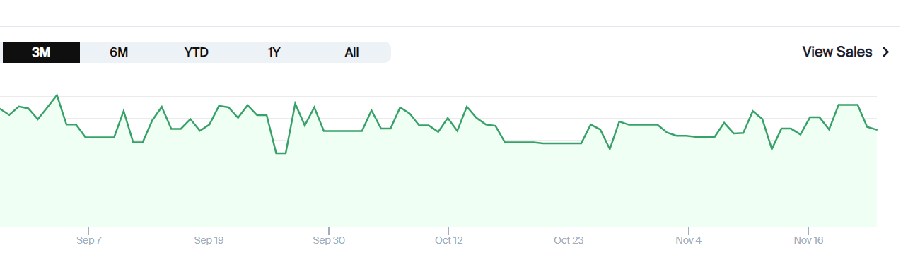Click the Sep 19 axis label

click(x=209, y=240)
